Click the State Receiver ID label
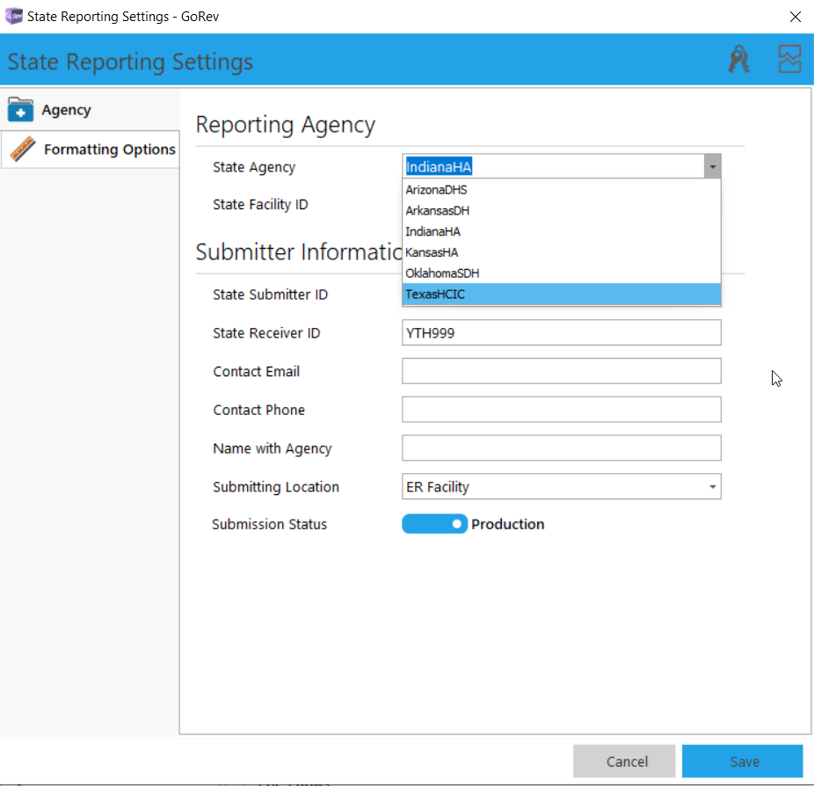Screen dimensions: 814x786 [266, 333]
